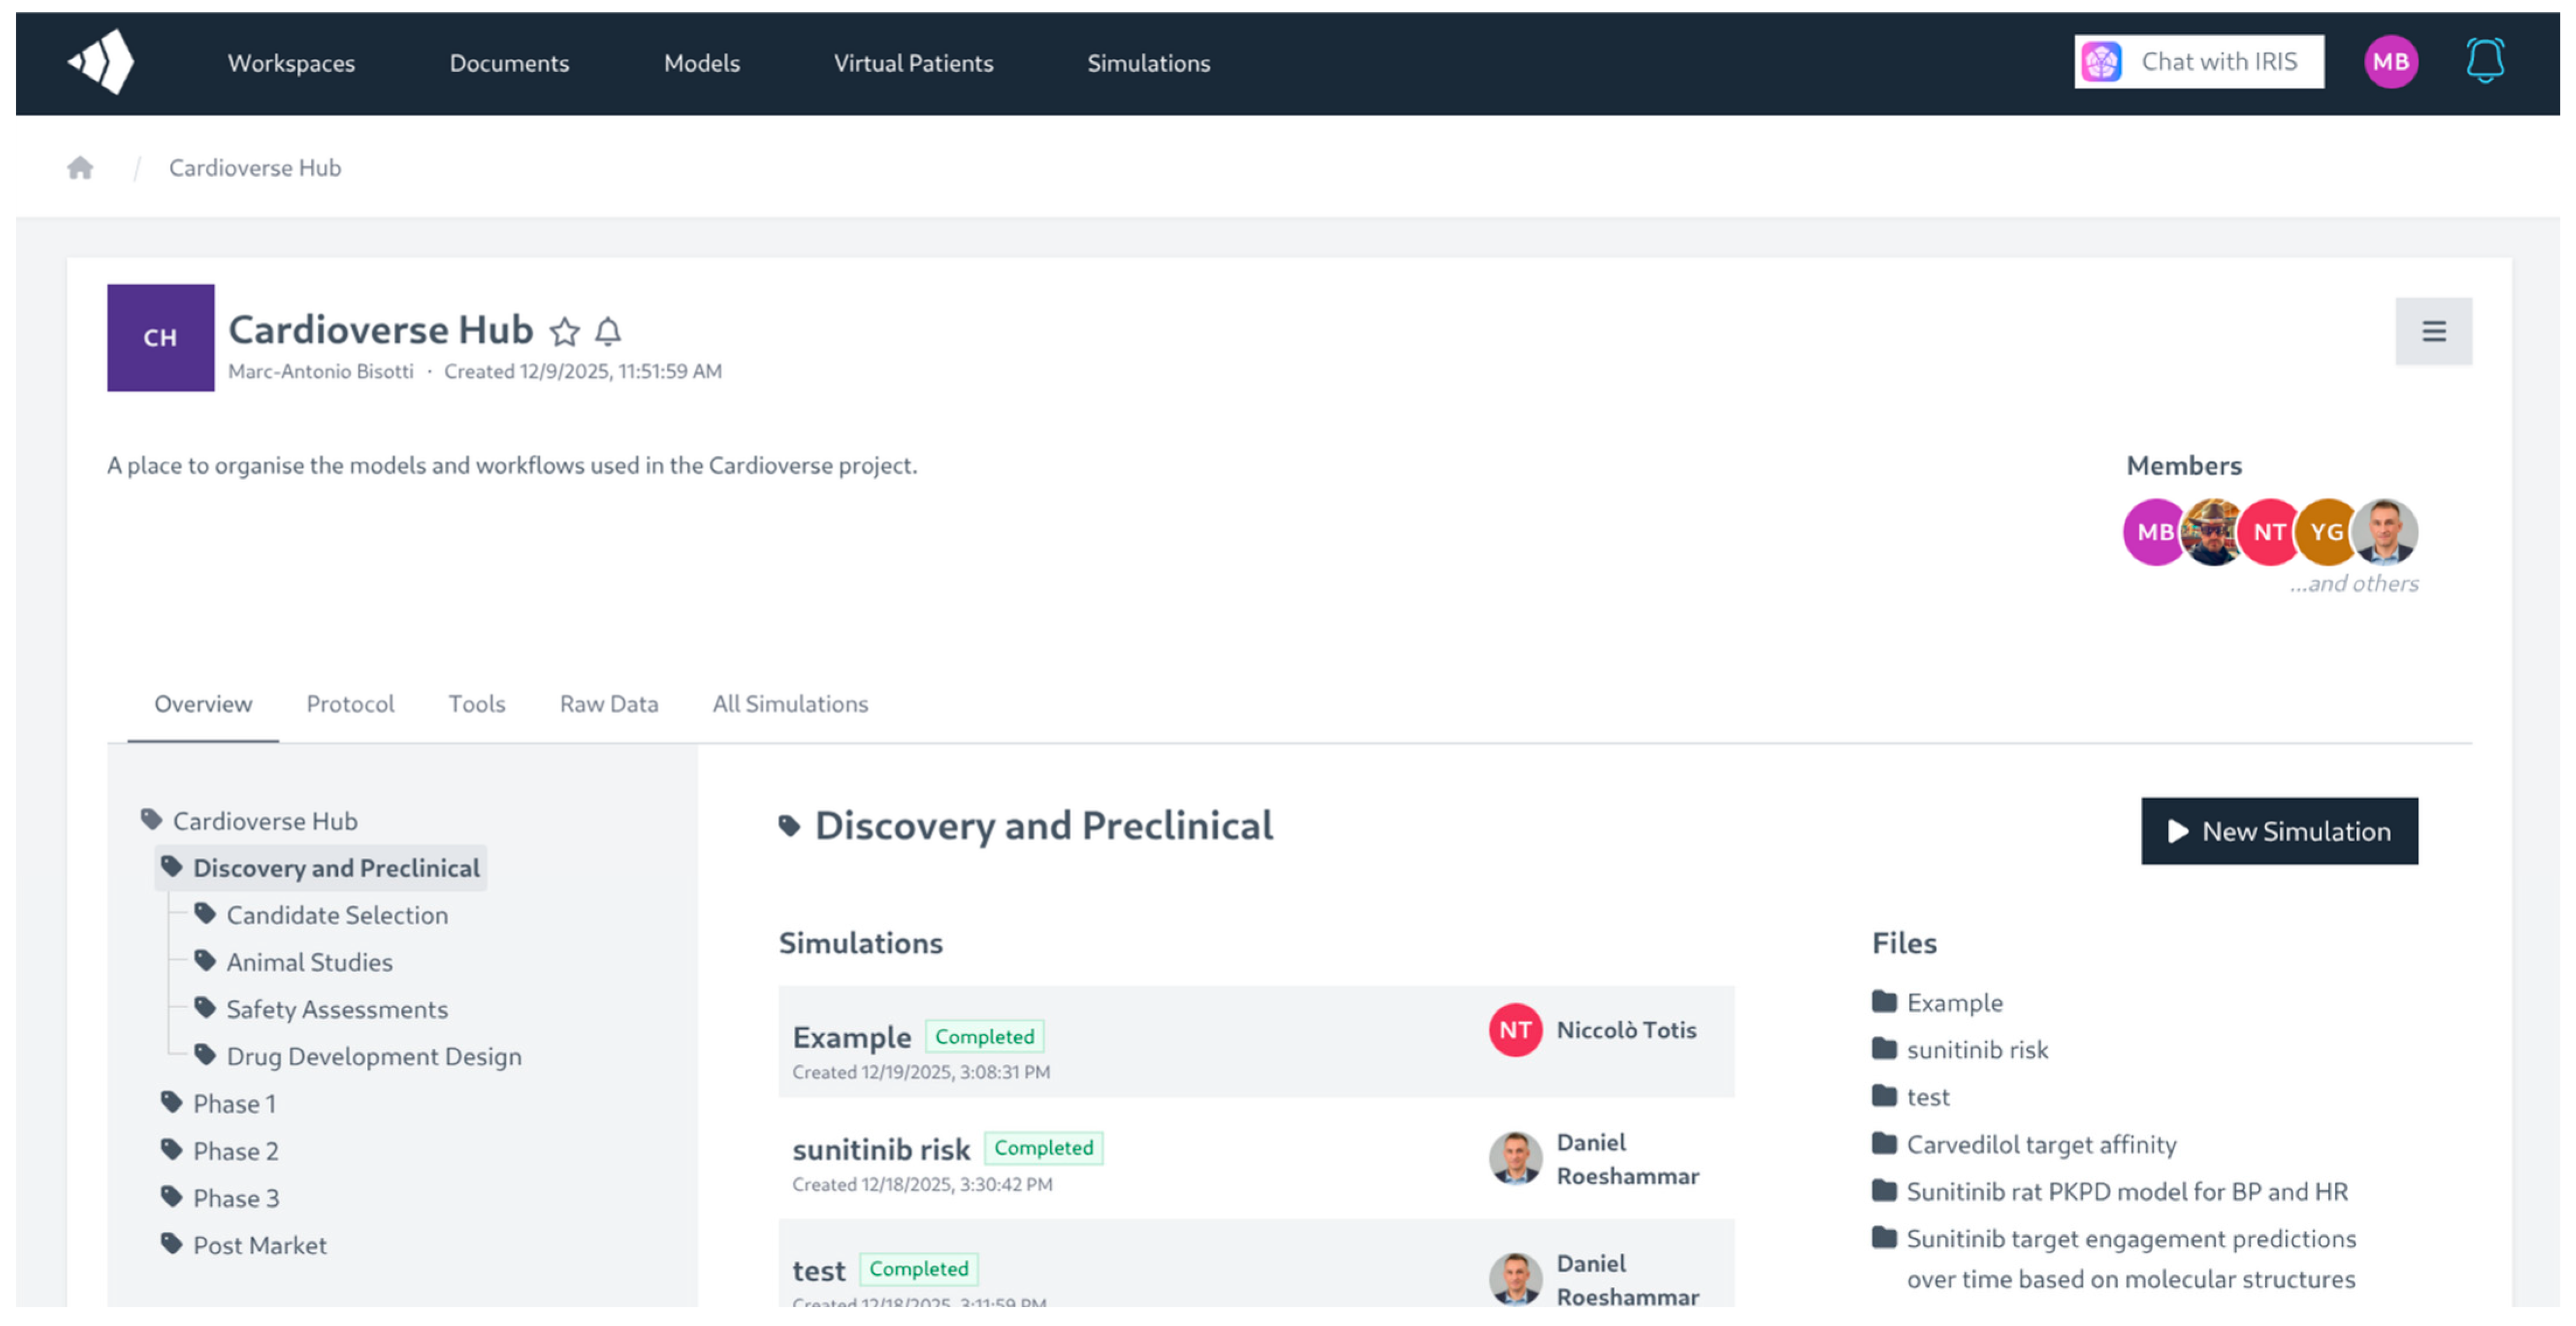Open the Documents menu
The height and width of the screenshot is (1326, 2576).
(509, 63)
